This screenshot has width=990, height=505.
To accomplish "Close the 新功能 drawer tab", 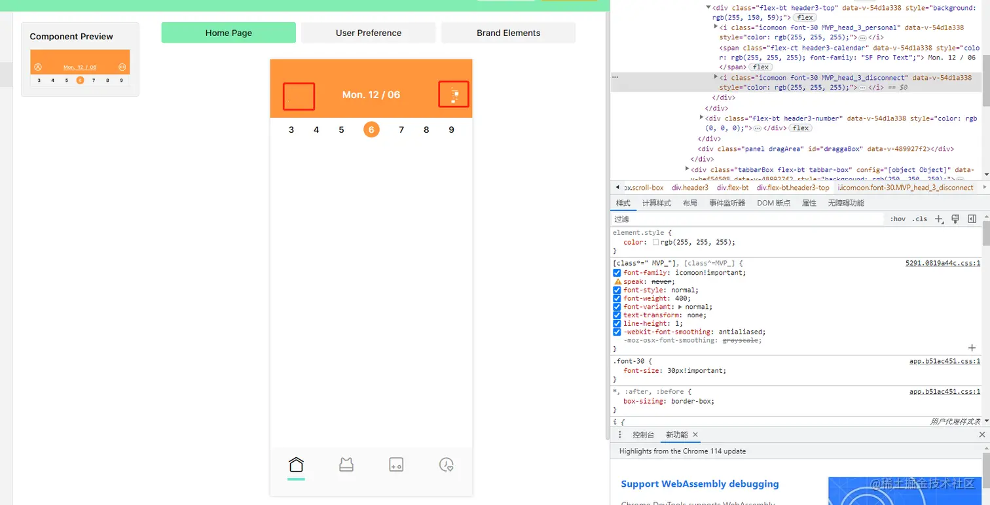I will (x=695, y=435).
